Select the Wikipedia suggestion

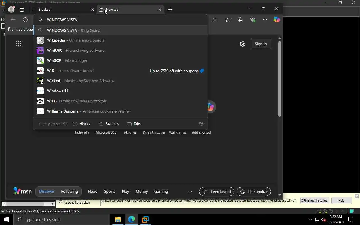(120, 40)
